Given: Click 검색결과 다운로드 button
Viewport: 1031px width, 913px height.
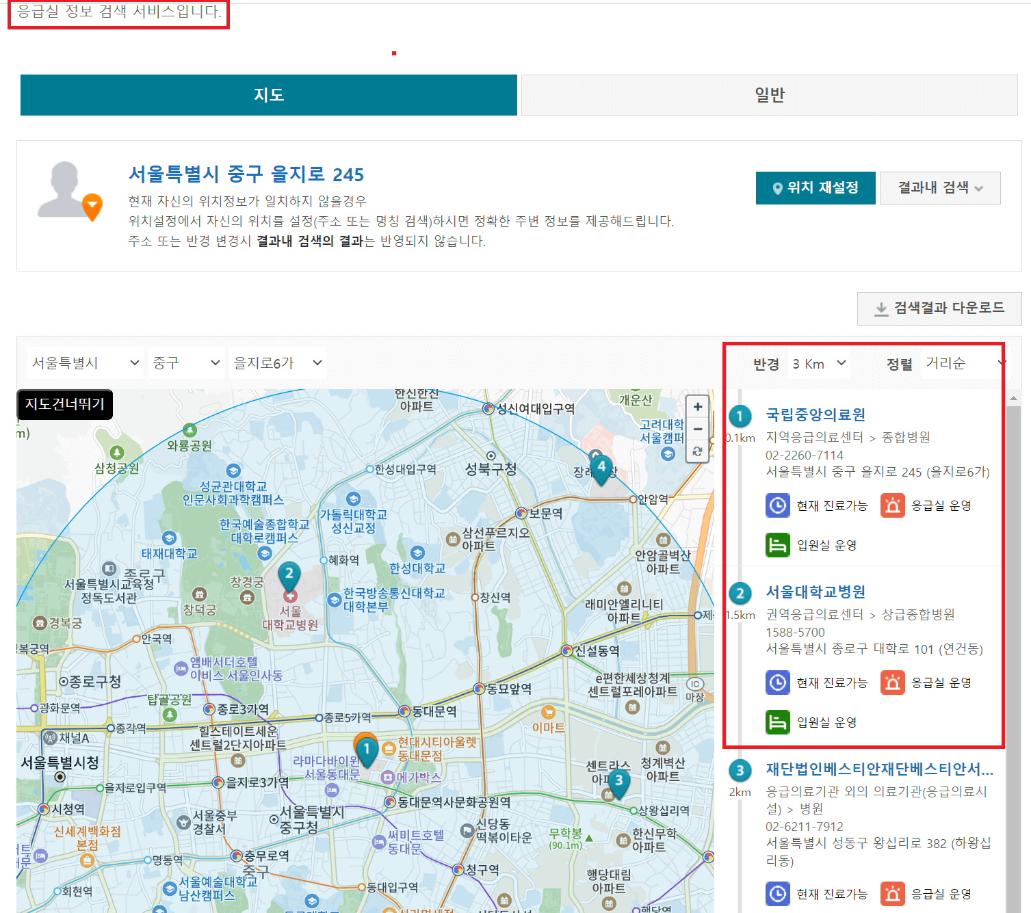Looking at the screenshot, I should 939,308.
